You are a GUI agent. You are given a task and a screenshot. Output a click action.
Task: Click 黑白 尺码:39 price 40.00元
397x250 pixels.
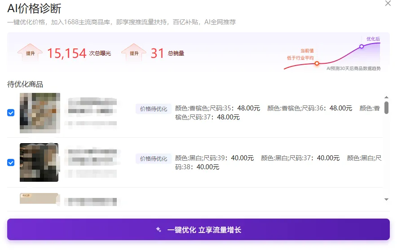coord(243,158)
